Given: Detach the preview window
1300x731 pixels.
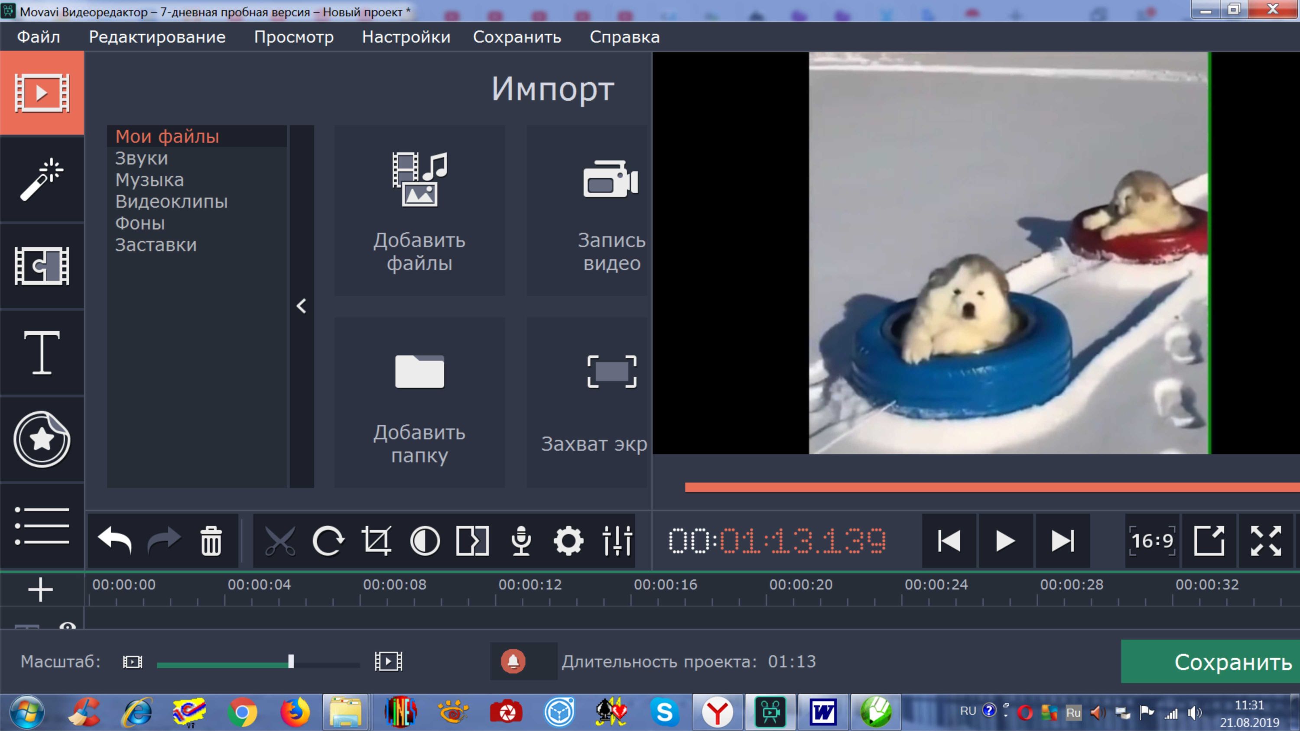Looking at the screenshot, I should pos(1209,541).
